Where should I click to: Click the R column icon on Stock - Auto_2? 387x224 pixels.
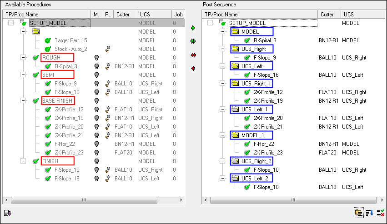pyautogui.click(x=108, y=49)
